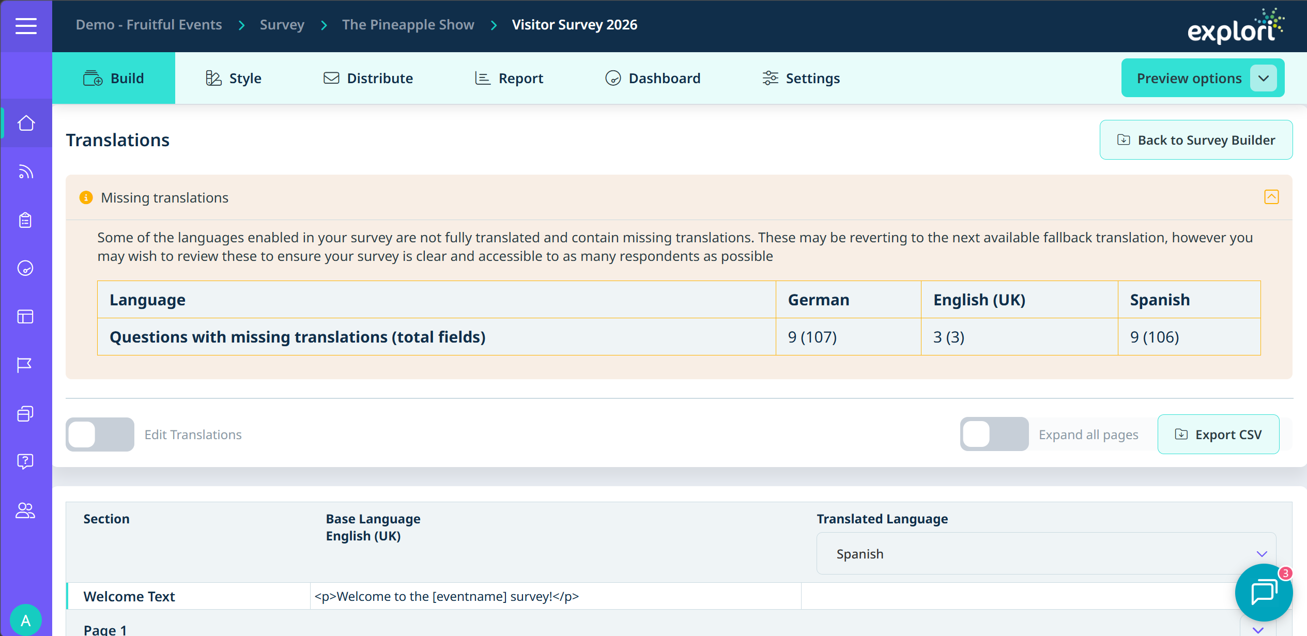
Task: Click the user avatar A icon
Action: coord(26,619)
